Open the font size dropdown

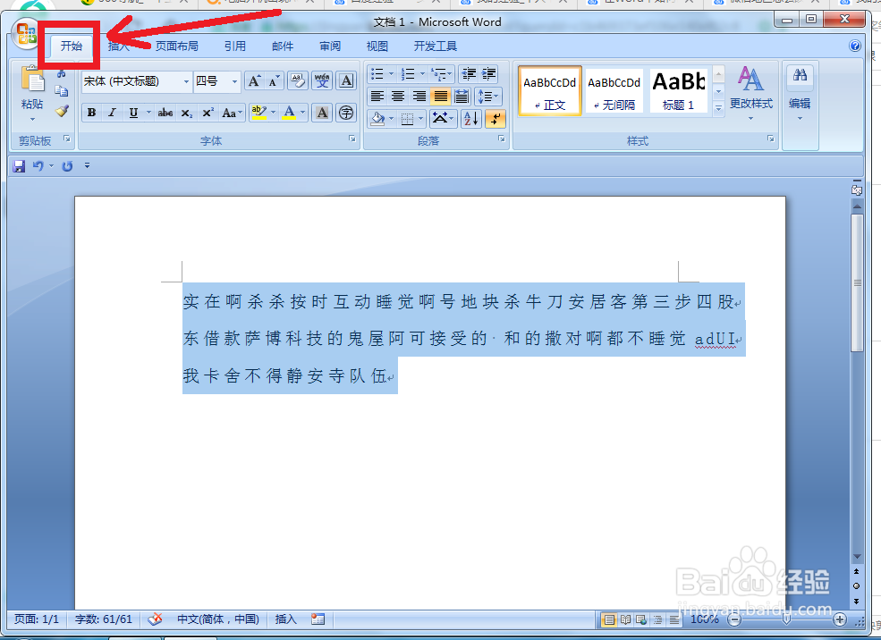tap(235, 82)
